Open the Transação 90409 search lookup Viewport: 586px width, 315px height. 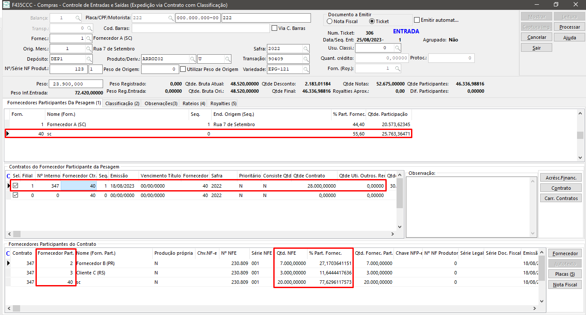[306, 59]
